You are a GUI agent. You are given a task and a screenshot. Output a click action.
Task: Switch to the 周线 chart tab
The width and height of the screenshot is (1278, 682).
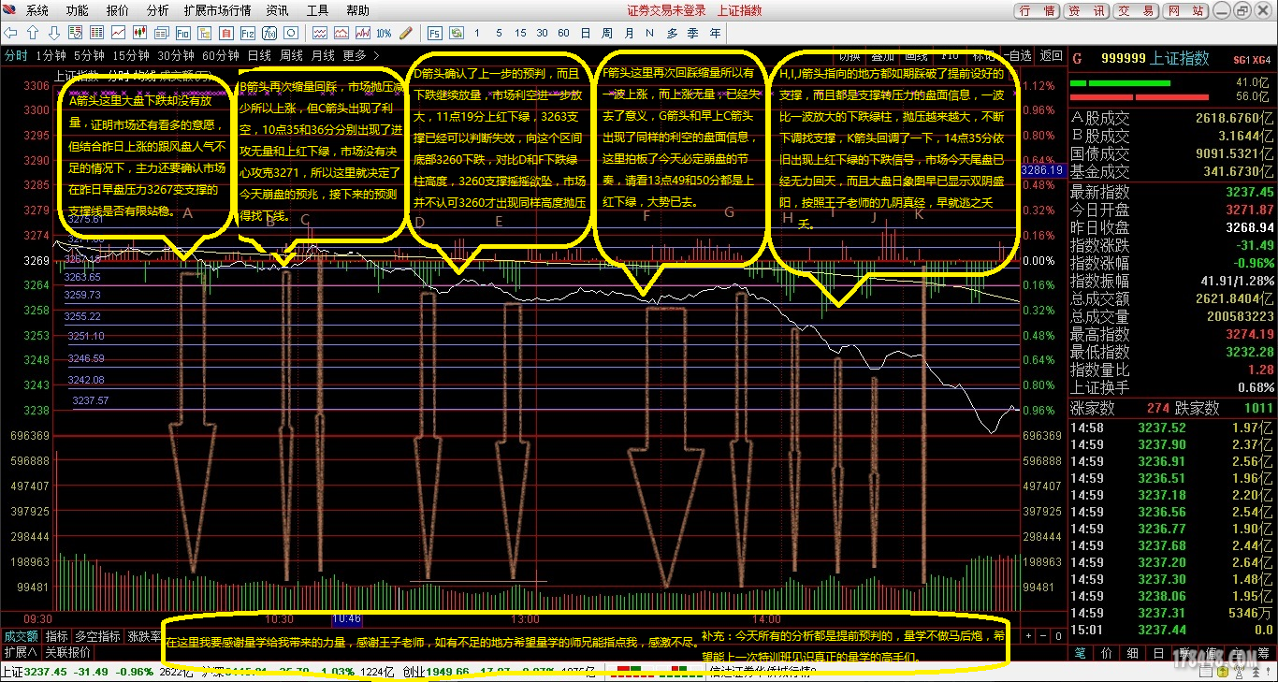[x=292, y=55]
